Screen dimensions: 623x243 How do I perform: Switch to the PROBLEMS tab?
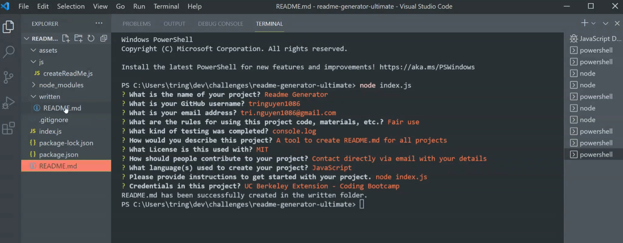137,24
